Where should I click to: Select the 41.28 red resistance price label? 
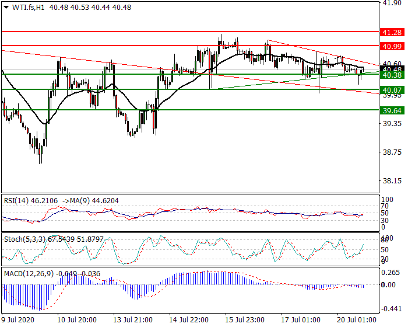click(392, 32)
